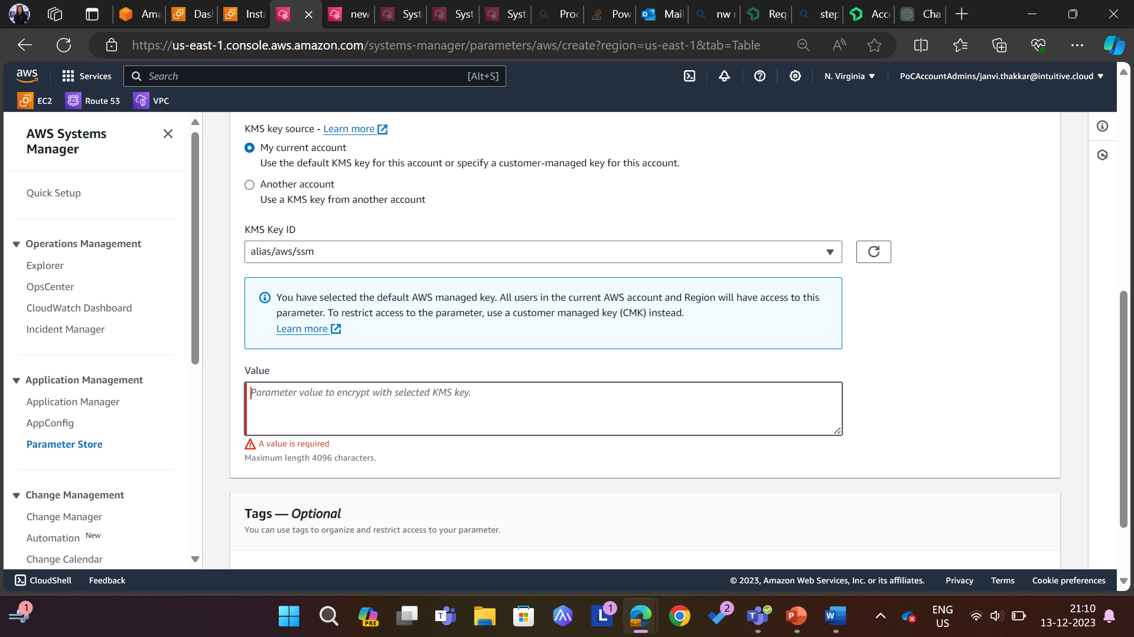Click inside the parameter Value text area
The image size is (1134, 637).
(x=542, y=409)
